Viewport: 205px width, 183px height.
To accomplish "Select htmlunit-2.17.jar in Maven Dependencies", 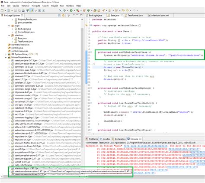I will click(x=22, y=76).
